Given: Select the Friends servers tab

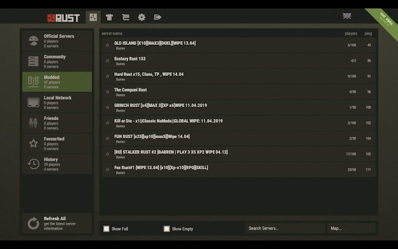Looking at the screenshot, I should pos(57,123).
